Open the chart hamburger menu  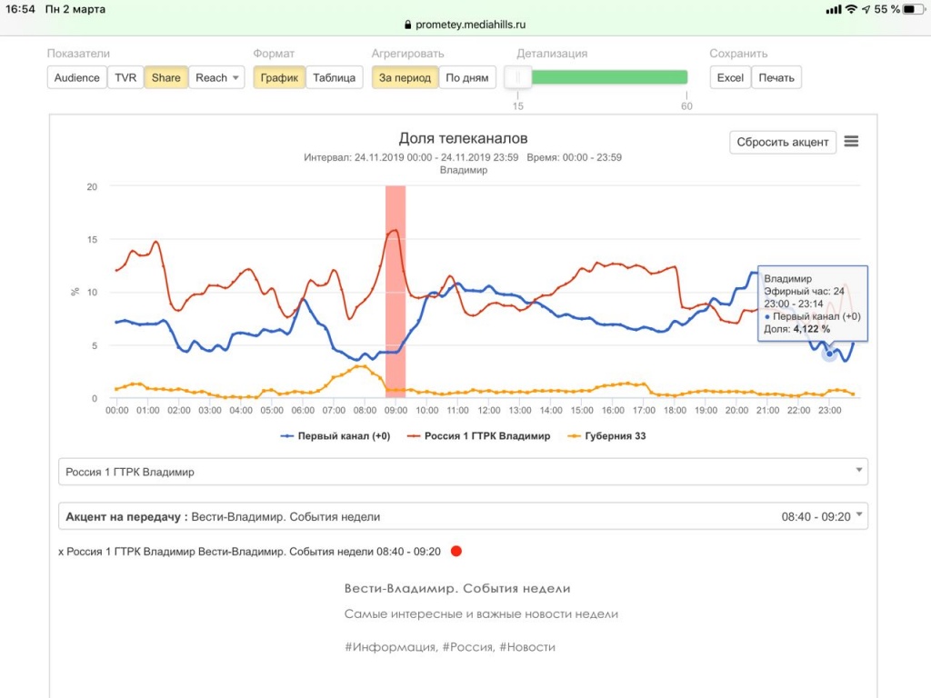point(851,141)
